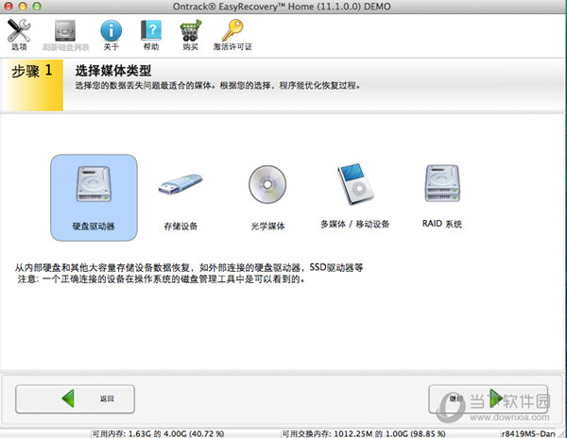The width and height of the screenshot is (567, 438).
Task: Select the 存储设备 USB storage device
Action: click(180, 197)
